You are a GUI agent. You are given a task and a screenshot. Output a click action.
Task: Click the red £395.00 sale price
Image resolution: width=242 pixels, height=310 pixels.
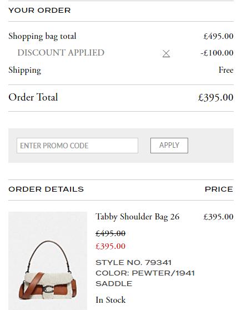tap(110, 246)
